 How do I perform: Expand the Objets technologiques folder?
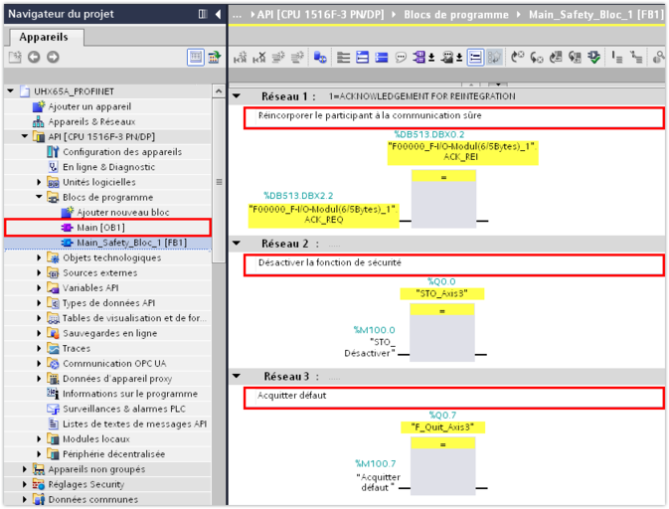tap(40, 257)
